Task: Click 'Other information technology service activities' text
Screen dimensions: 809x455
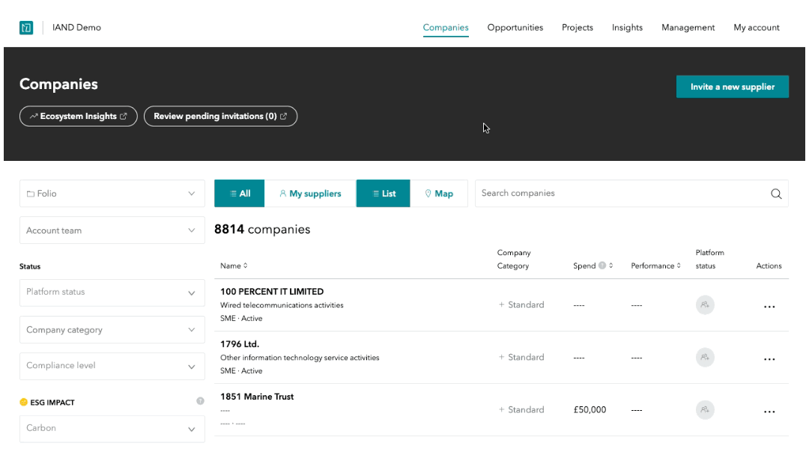Action: [x=300, y=358]
